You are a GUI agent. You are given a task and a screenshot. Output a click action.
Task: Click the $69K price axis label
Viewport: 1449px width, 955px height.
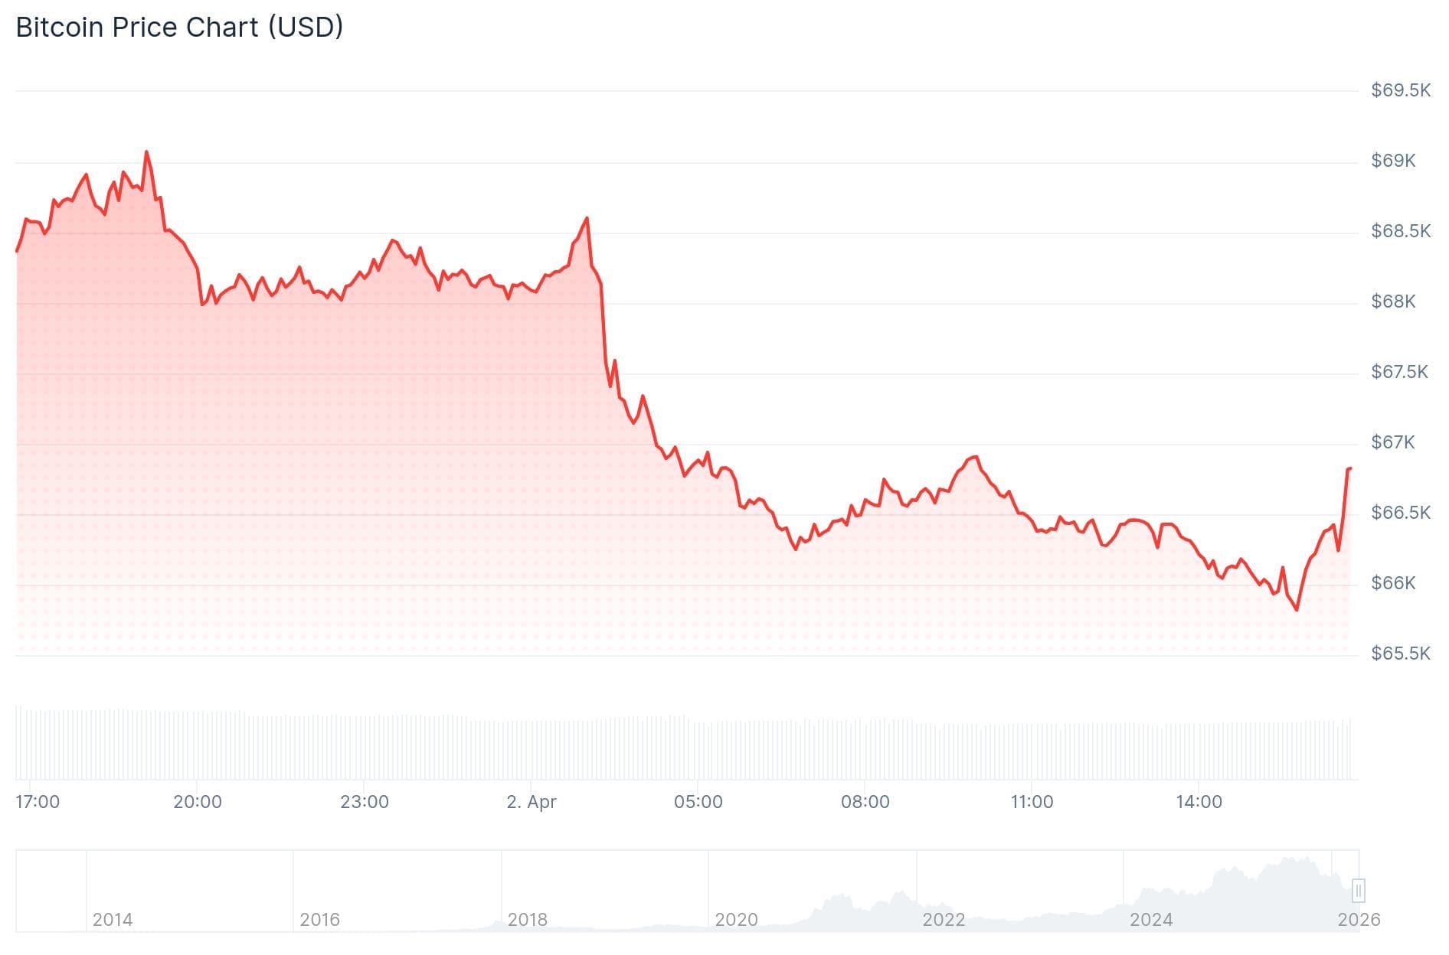tap(1393, 161)
